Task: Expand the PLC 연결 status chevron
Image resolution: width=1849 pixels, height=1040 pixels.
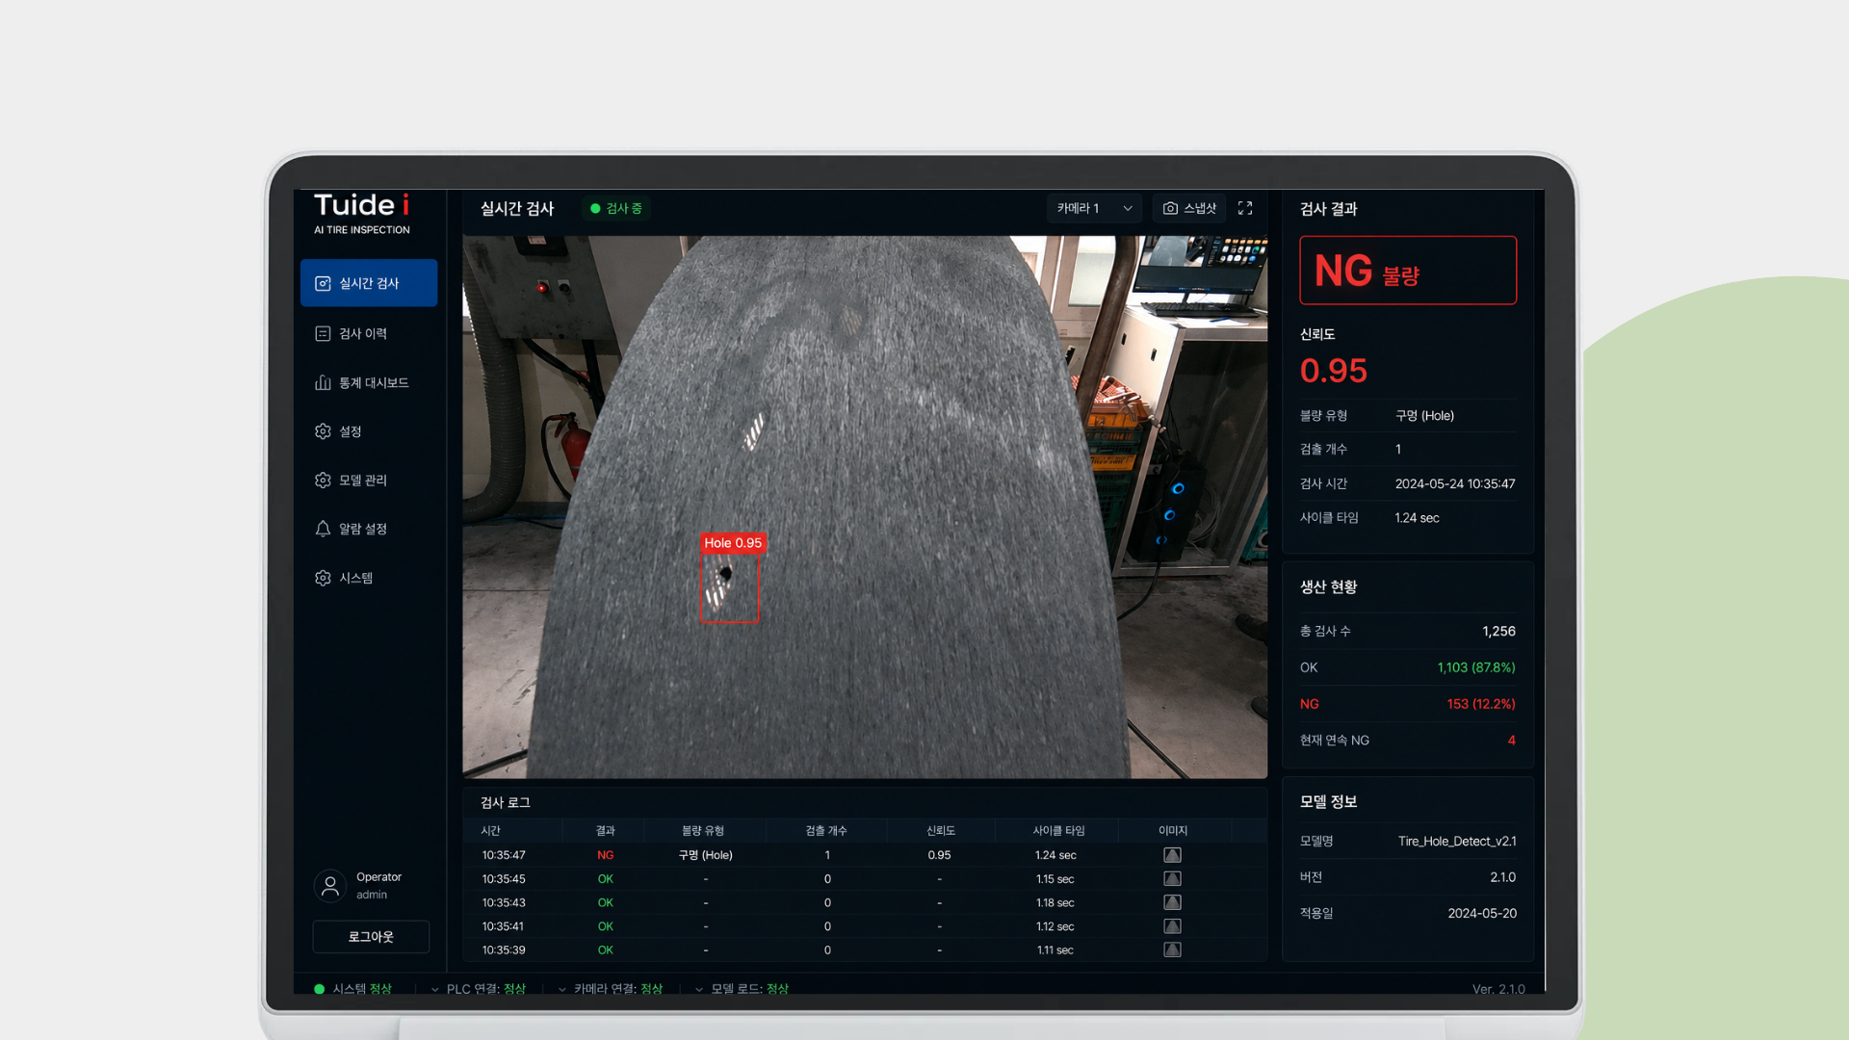Action: [x=435, y=989]
